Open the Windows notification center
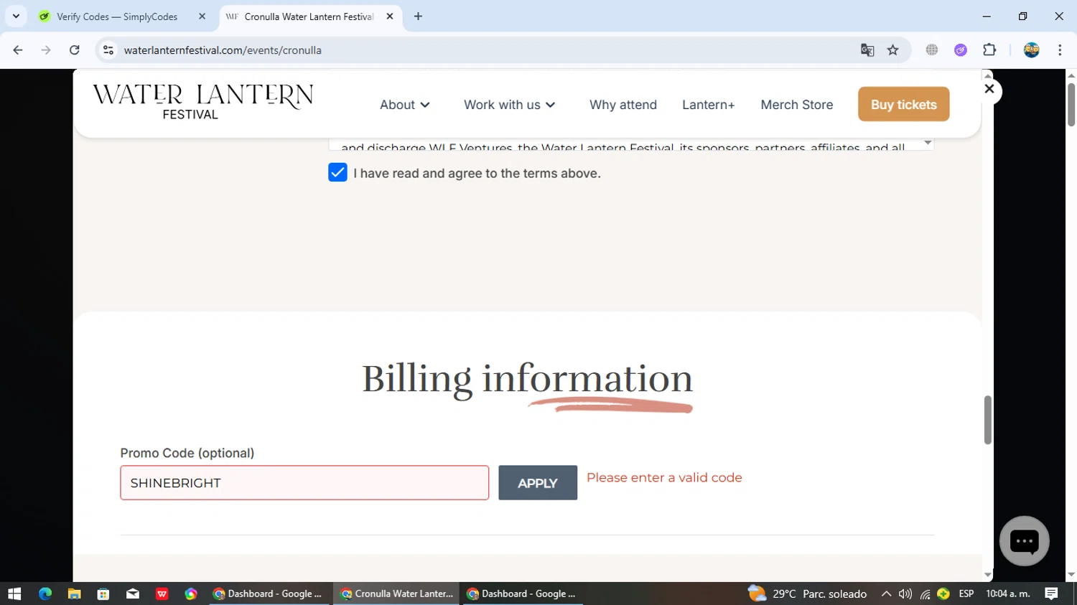 pos(1052,594)
